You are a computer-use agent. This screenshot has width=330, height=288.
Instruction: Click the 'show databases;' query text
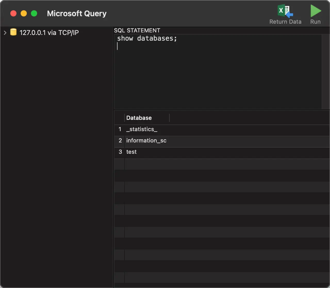147,38
